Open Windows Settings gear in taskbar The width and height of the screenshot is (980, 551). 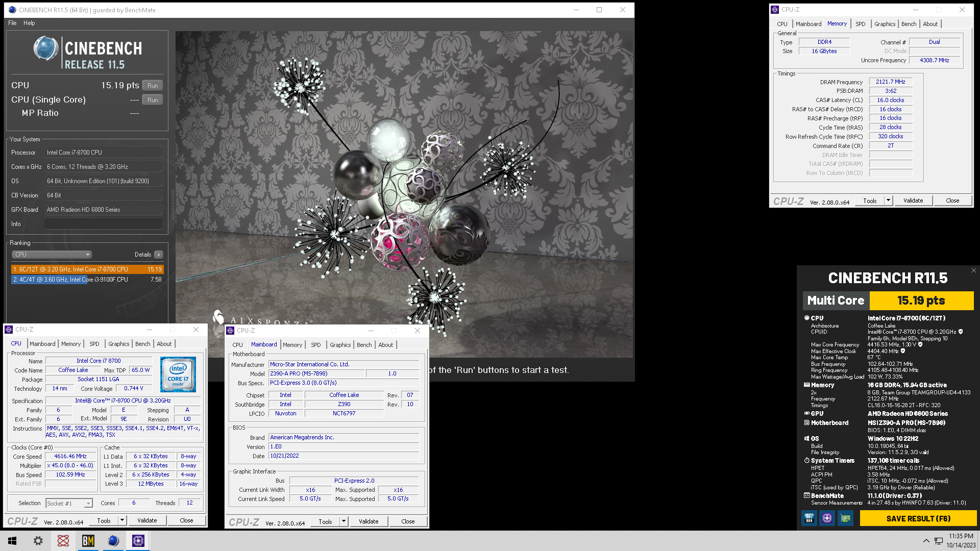pyautogui.click(x=38, y=541)
